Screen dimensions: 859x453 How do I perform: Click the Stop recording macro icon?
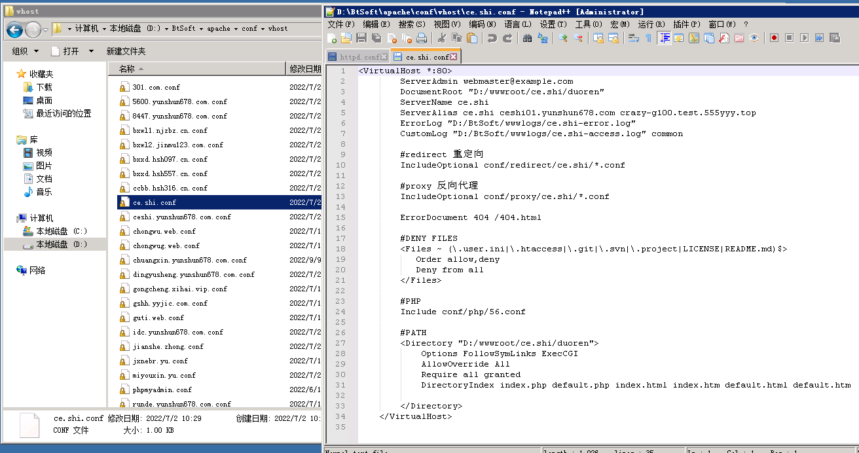tap(789, 38)
